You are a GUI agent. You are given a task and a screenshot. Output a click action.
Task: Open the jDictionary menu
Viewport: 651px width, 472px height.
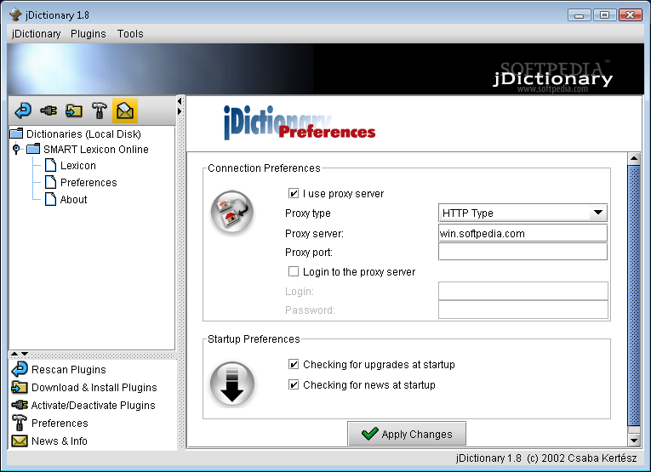tap(36, 34)
